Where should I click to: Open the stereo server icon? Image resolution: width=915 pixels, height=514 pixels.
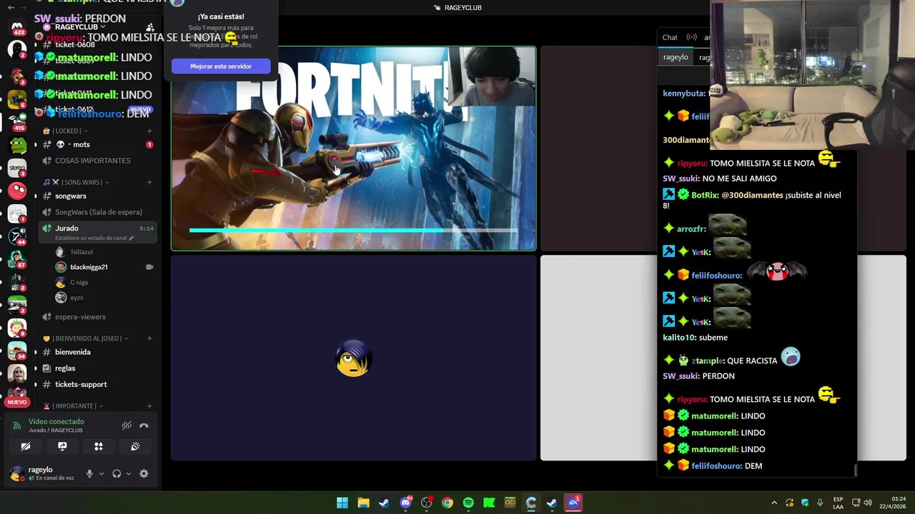[x=17, y=168]
